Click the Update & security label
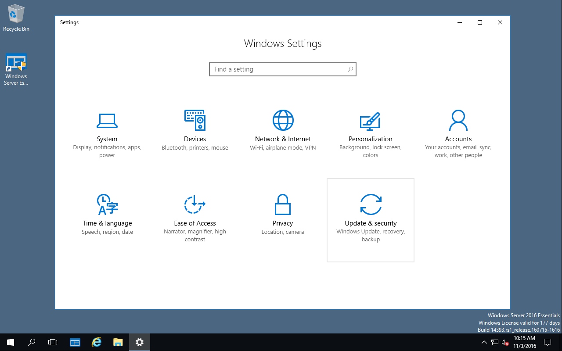 tap(371, 223)
